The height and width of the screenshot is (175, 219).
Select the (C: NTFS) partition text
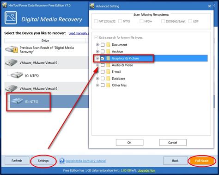coord(32,76)
